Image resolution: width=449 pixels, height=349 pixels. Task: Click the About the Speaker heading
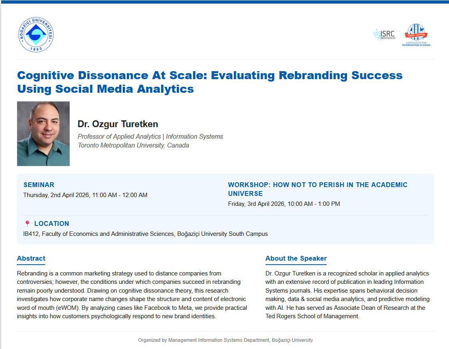pos(296,258)
